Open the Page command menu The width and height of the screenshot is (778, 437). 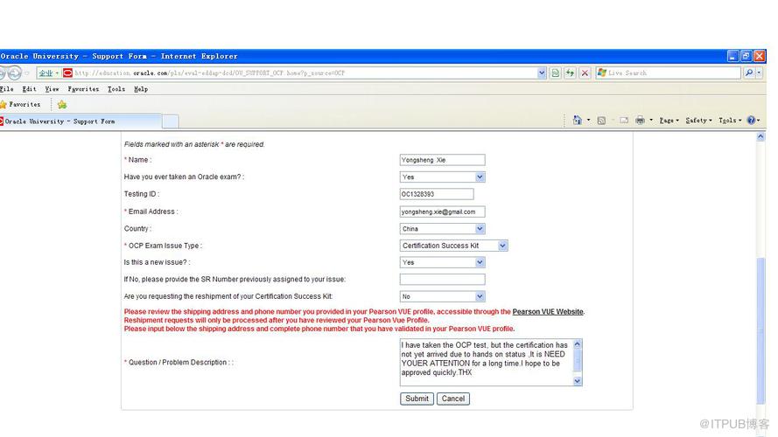(x=669, y=121)
